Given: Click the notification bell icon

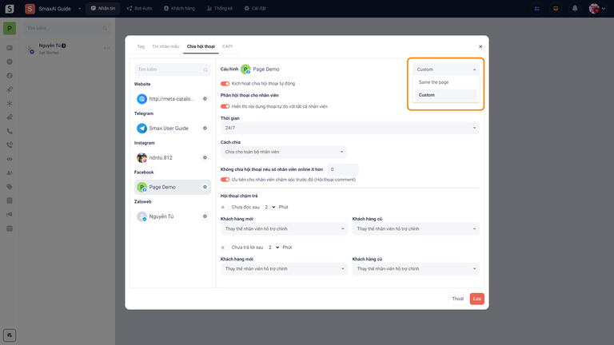Looking at the screenshot, I should 574,9.
